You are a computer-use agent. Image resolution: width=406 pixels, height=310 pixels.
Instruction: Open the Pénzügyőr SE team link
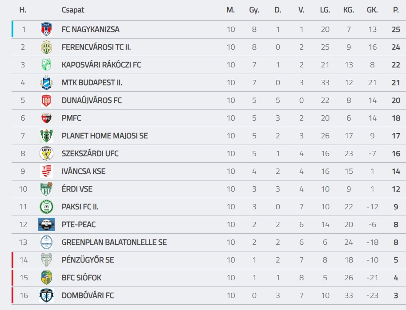pyautogui.click(x=88, y=260)
